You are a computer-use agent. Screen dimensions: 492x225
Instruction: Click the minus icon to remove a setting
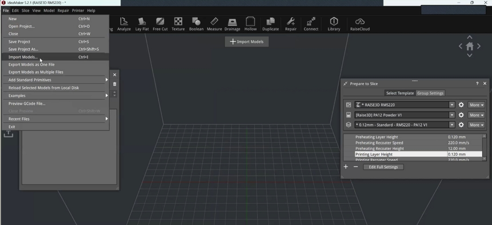coord(356,167)
